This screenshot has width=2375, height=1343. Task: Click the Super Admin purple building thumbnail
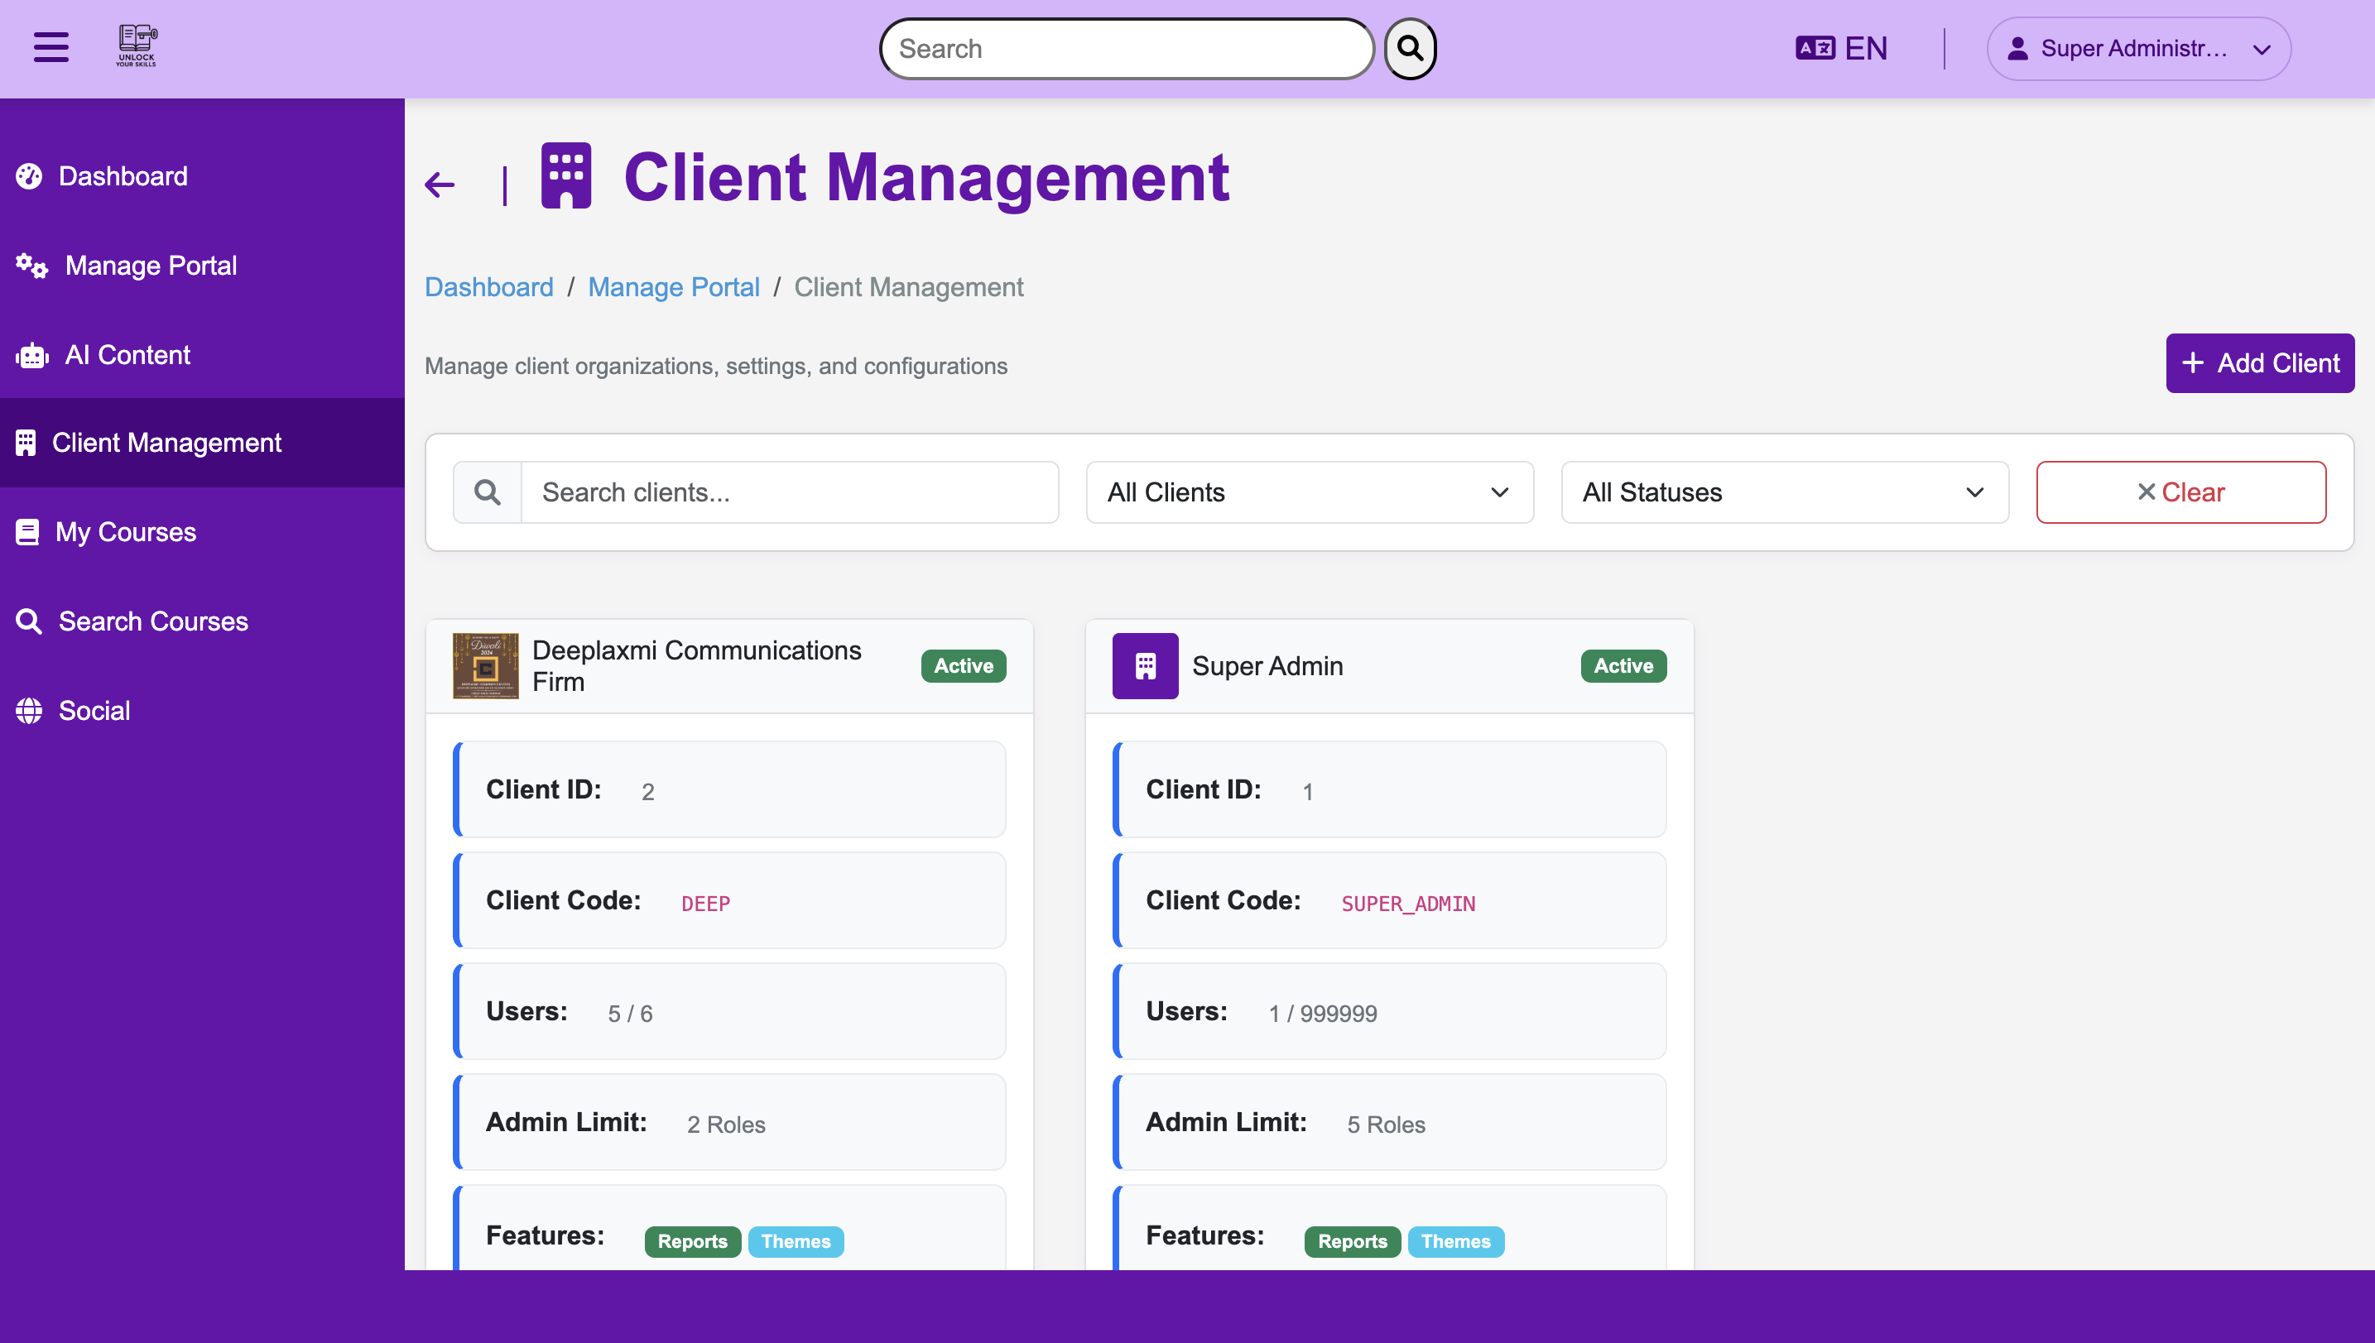pos(1145,665)
